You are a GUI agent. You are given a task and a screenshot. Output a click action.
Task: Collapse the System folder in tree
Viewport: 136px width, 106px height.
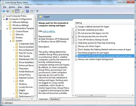pyautogui.click(x=10, y=41)
